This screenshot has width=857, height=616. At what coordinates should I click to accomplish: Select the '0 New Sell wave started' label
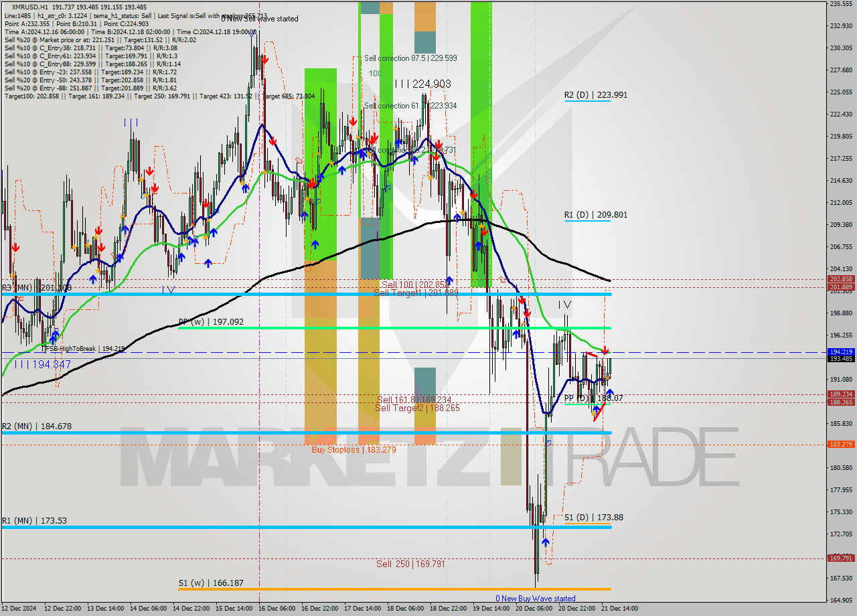click(x=260, y=19)
